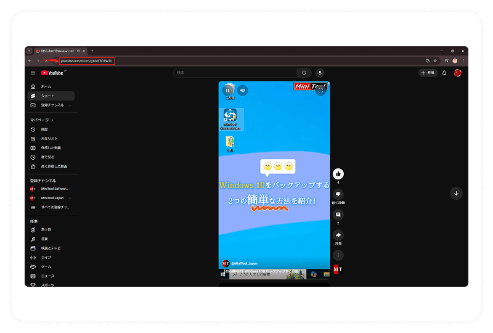Start voice search with microphone
The image size is (493, 333).
coord(320,73)
